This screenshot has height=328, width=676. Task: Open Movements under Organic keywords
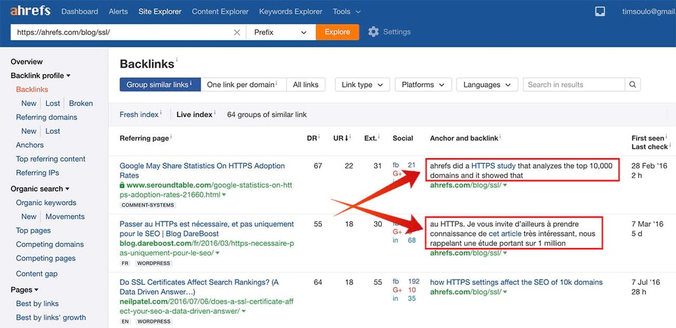tap(65, 217)
